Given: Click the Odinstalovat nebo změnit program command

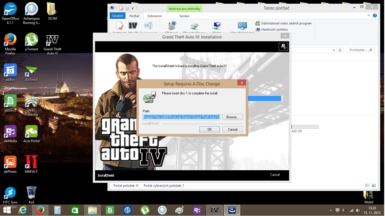Looking at the screenshot, I should [283, 23].
